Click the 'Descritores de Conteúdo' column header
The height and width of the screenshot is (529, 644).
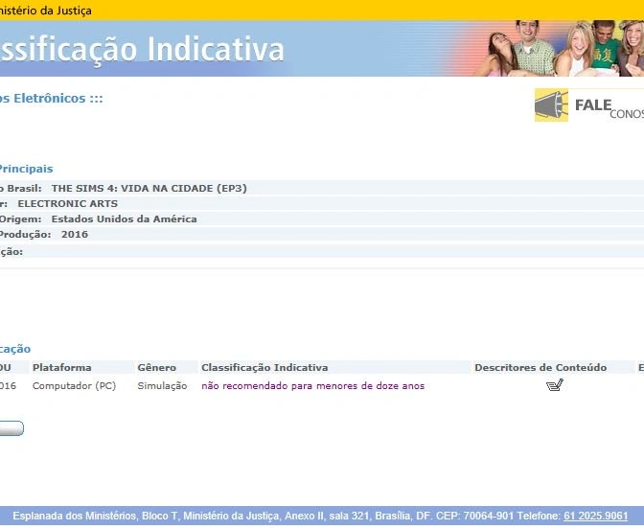pos(540,368)
